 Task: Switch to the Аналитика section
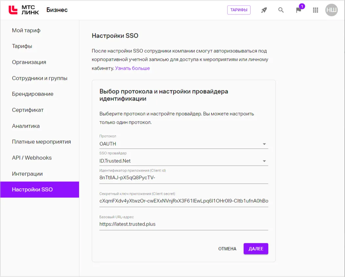[26, 126]
